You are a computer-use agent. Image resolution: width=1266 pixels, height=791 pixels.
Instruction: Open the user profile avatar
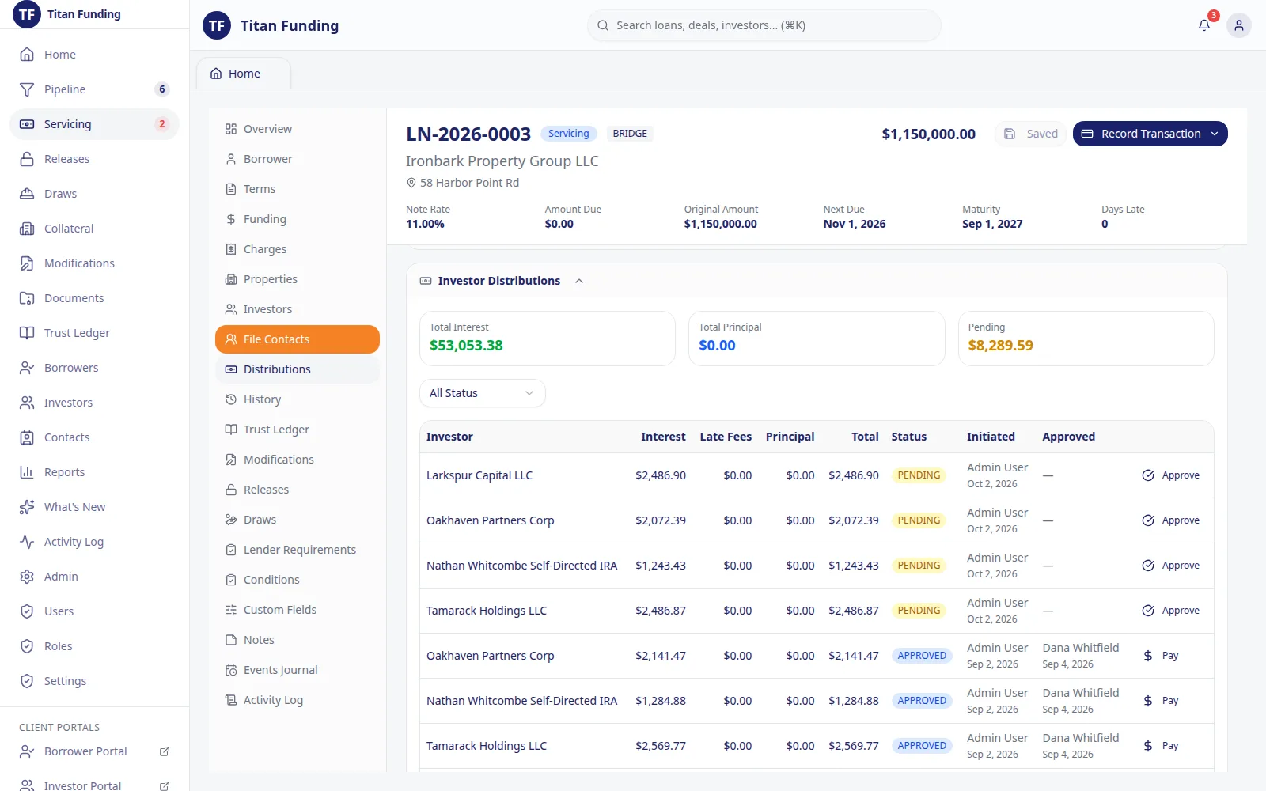tap(1239, 25)
